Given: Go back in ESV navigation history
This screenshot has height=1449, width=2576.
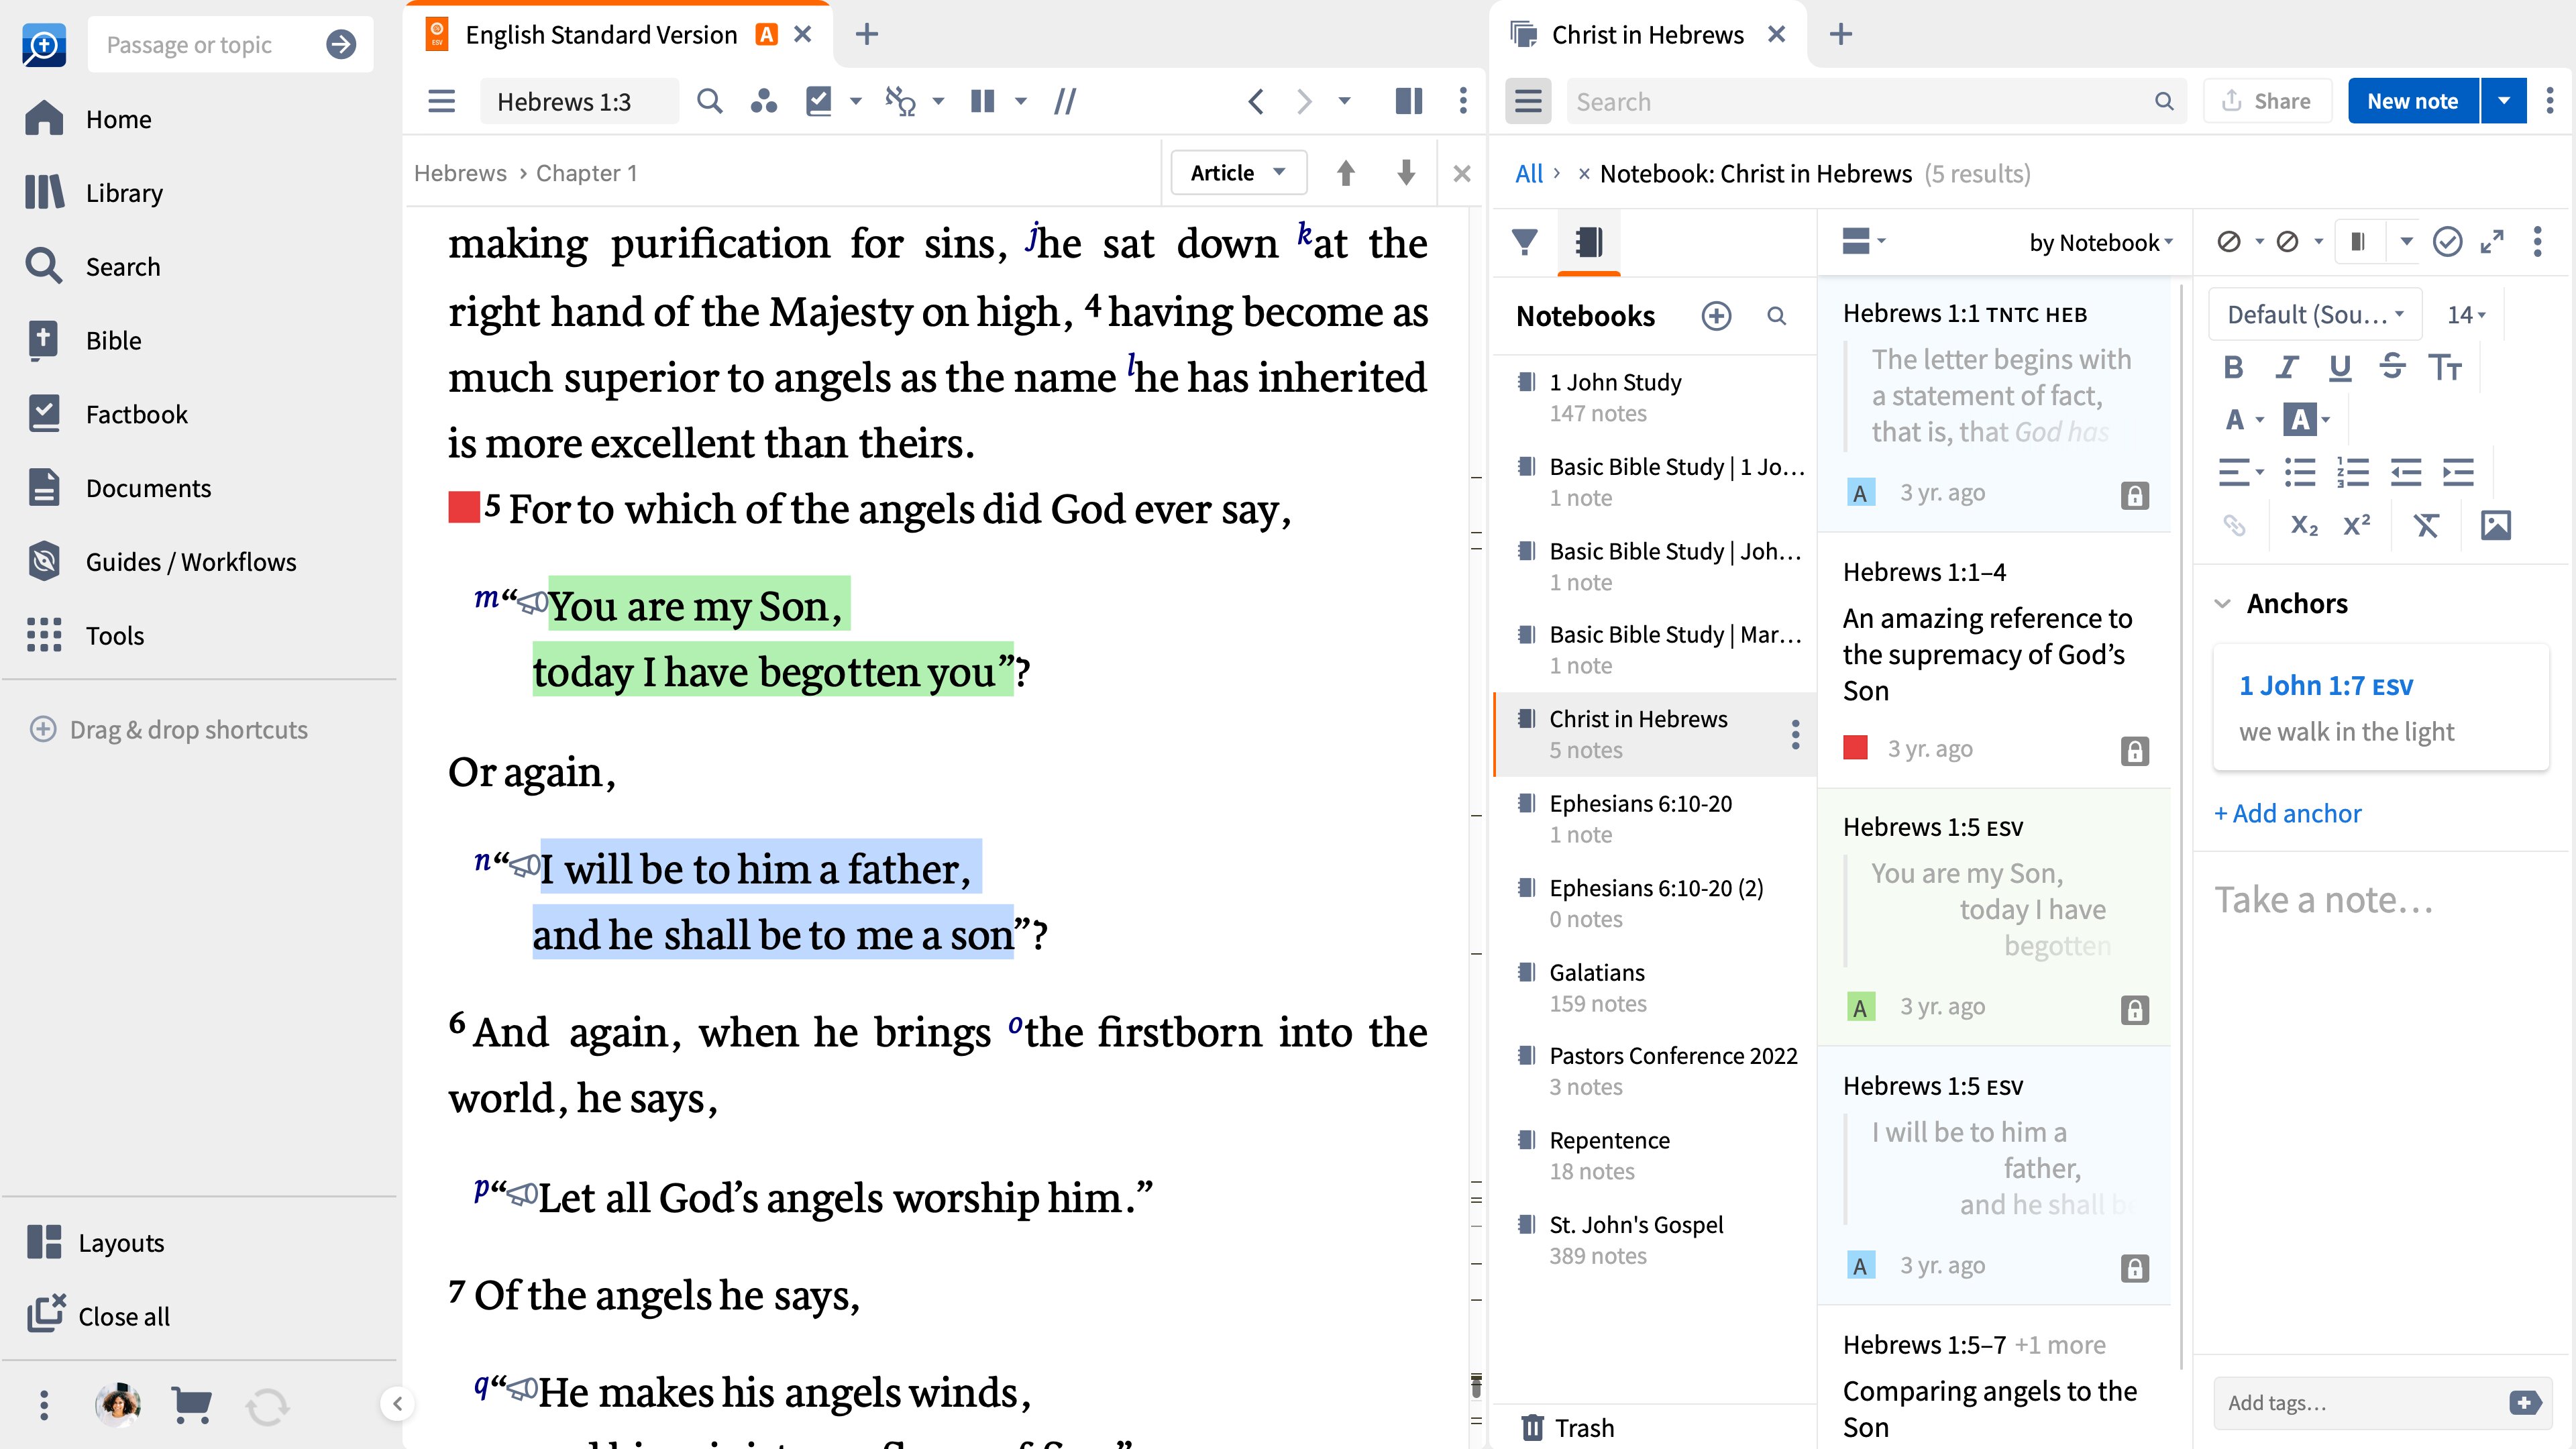Looking at the screenshot, I should [x=1256, y=101].
